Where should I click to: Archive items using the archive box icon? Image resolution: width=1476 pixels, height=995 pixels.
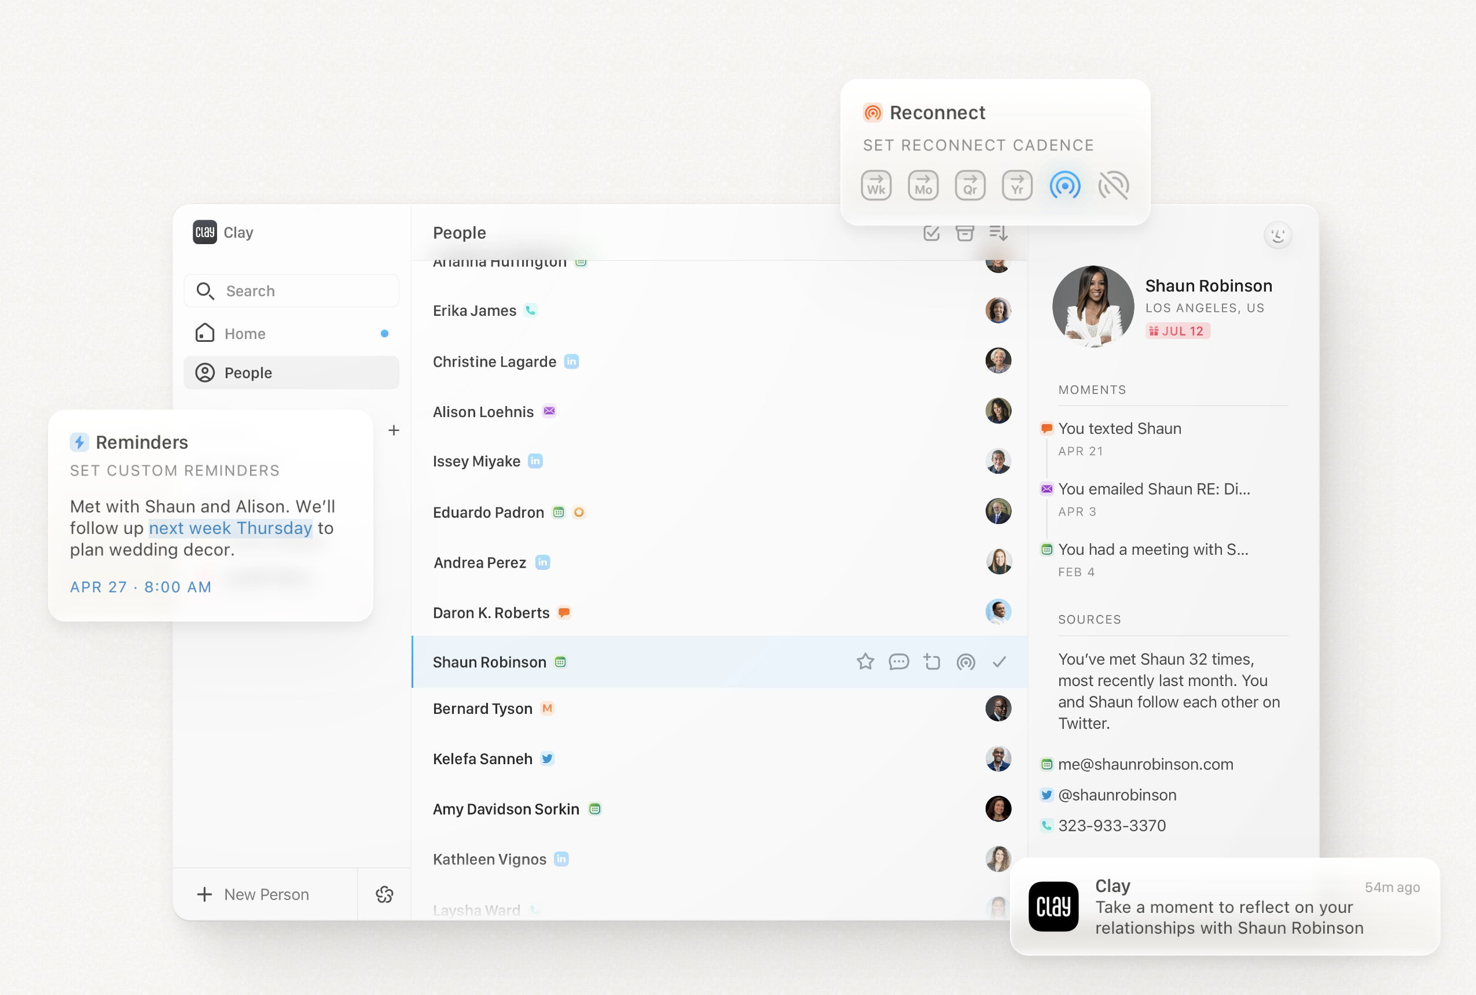(x=965, y=234)
